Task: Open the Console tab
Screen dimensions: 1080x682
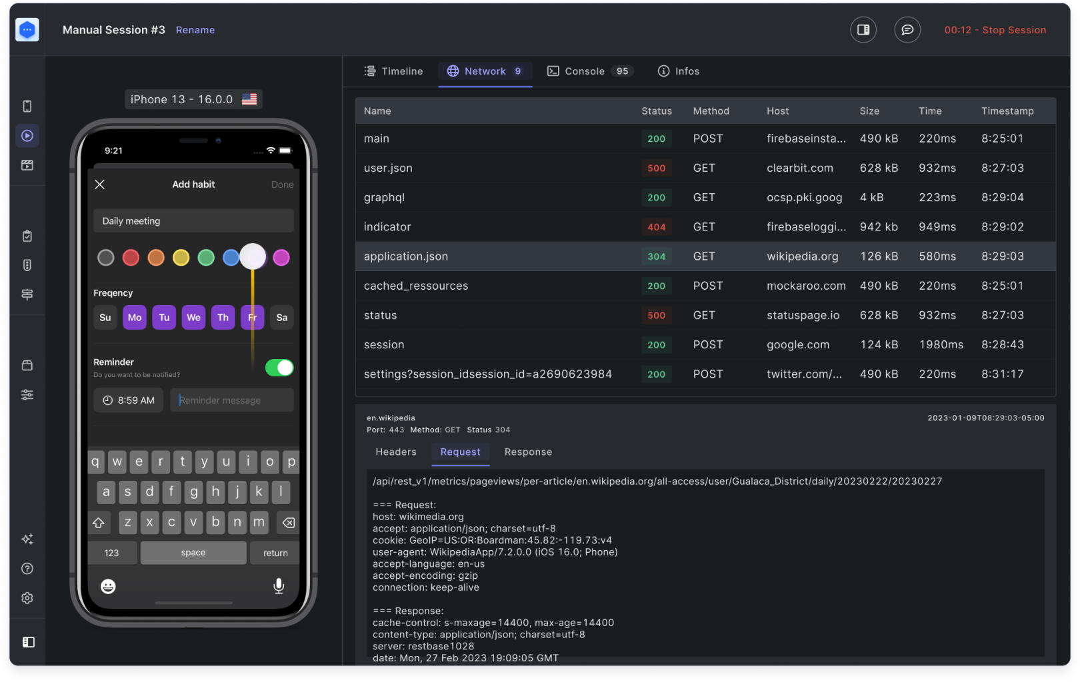Action: coord(590,71)
